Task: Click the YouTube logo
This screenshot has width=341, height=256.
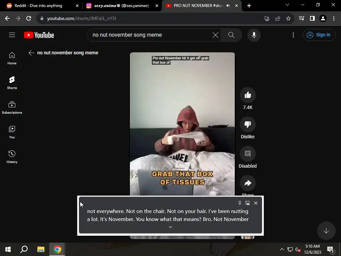Action: pyautogui.click(x=39, y=35)
